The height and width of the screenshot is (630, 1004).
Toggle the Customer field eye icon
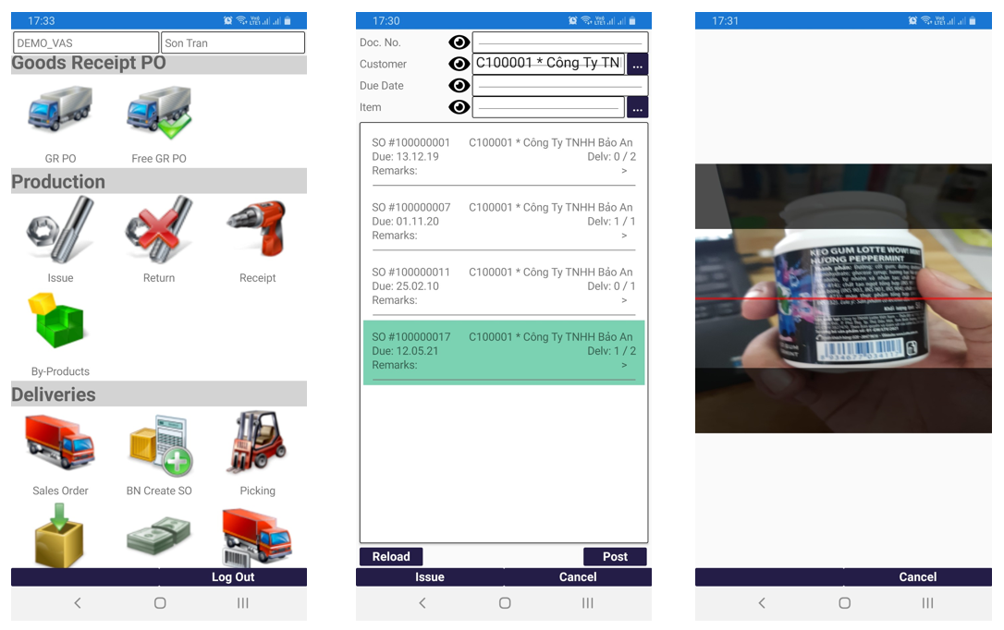(459, 64)
